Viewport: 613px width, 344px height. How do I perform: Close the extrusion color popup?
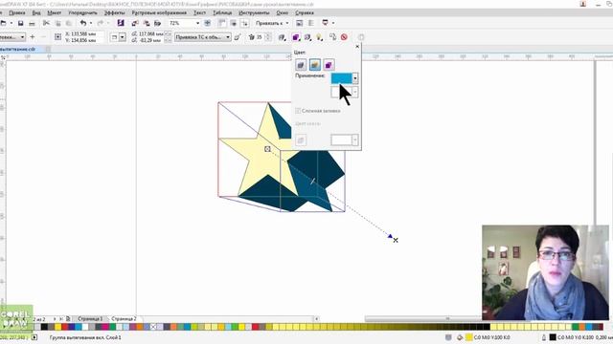[357, 47]
